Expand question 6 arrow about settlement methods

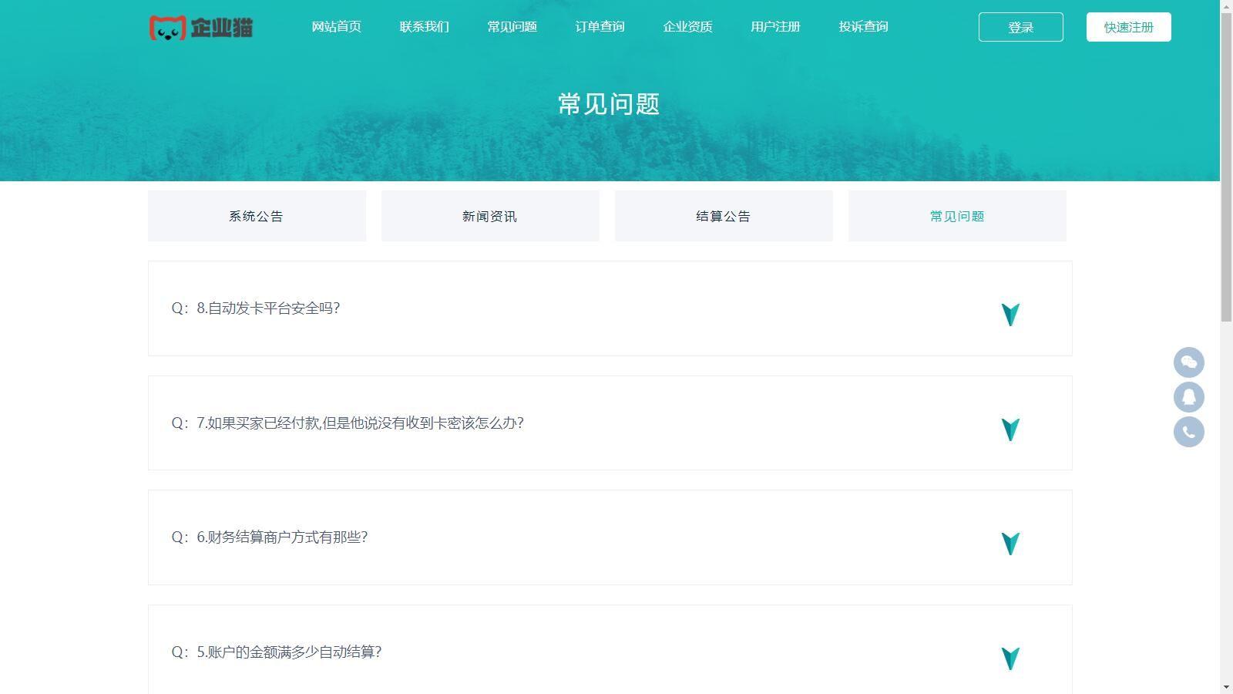point(1010,543)
